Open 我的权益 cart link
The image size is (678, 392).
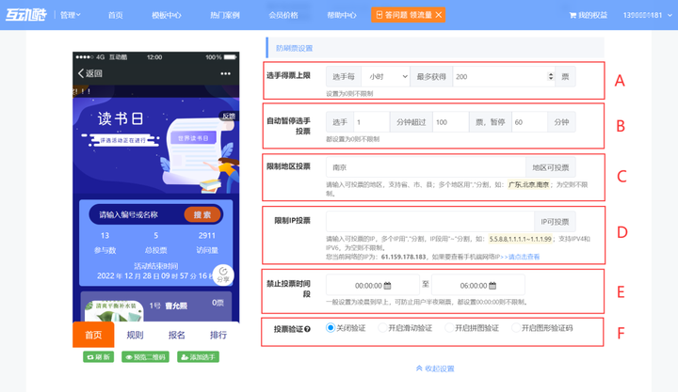click(x=588, y=15)
